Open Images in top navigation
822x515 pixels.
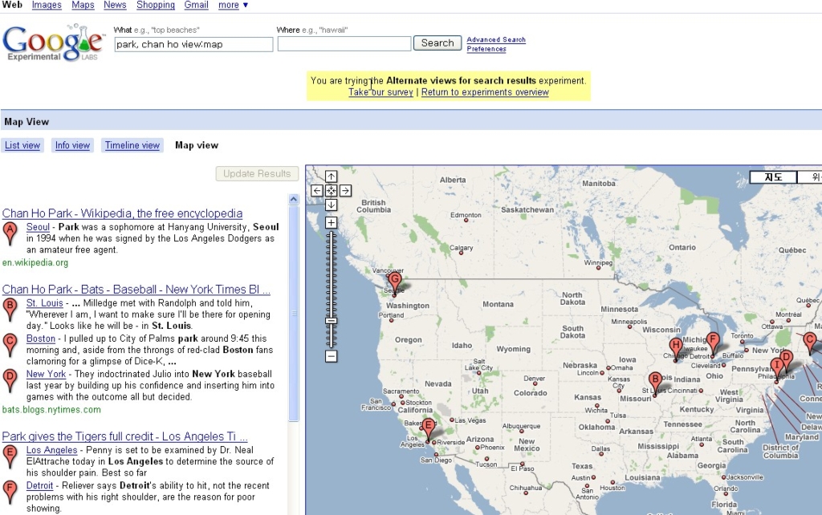pos(47,6)
